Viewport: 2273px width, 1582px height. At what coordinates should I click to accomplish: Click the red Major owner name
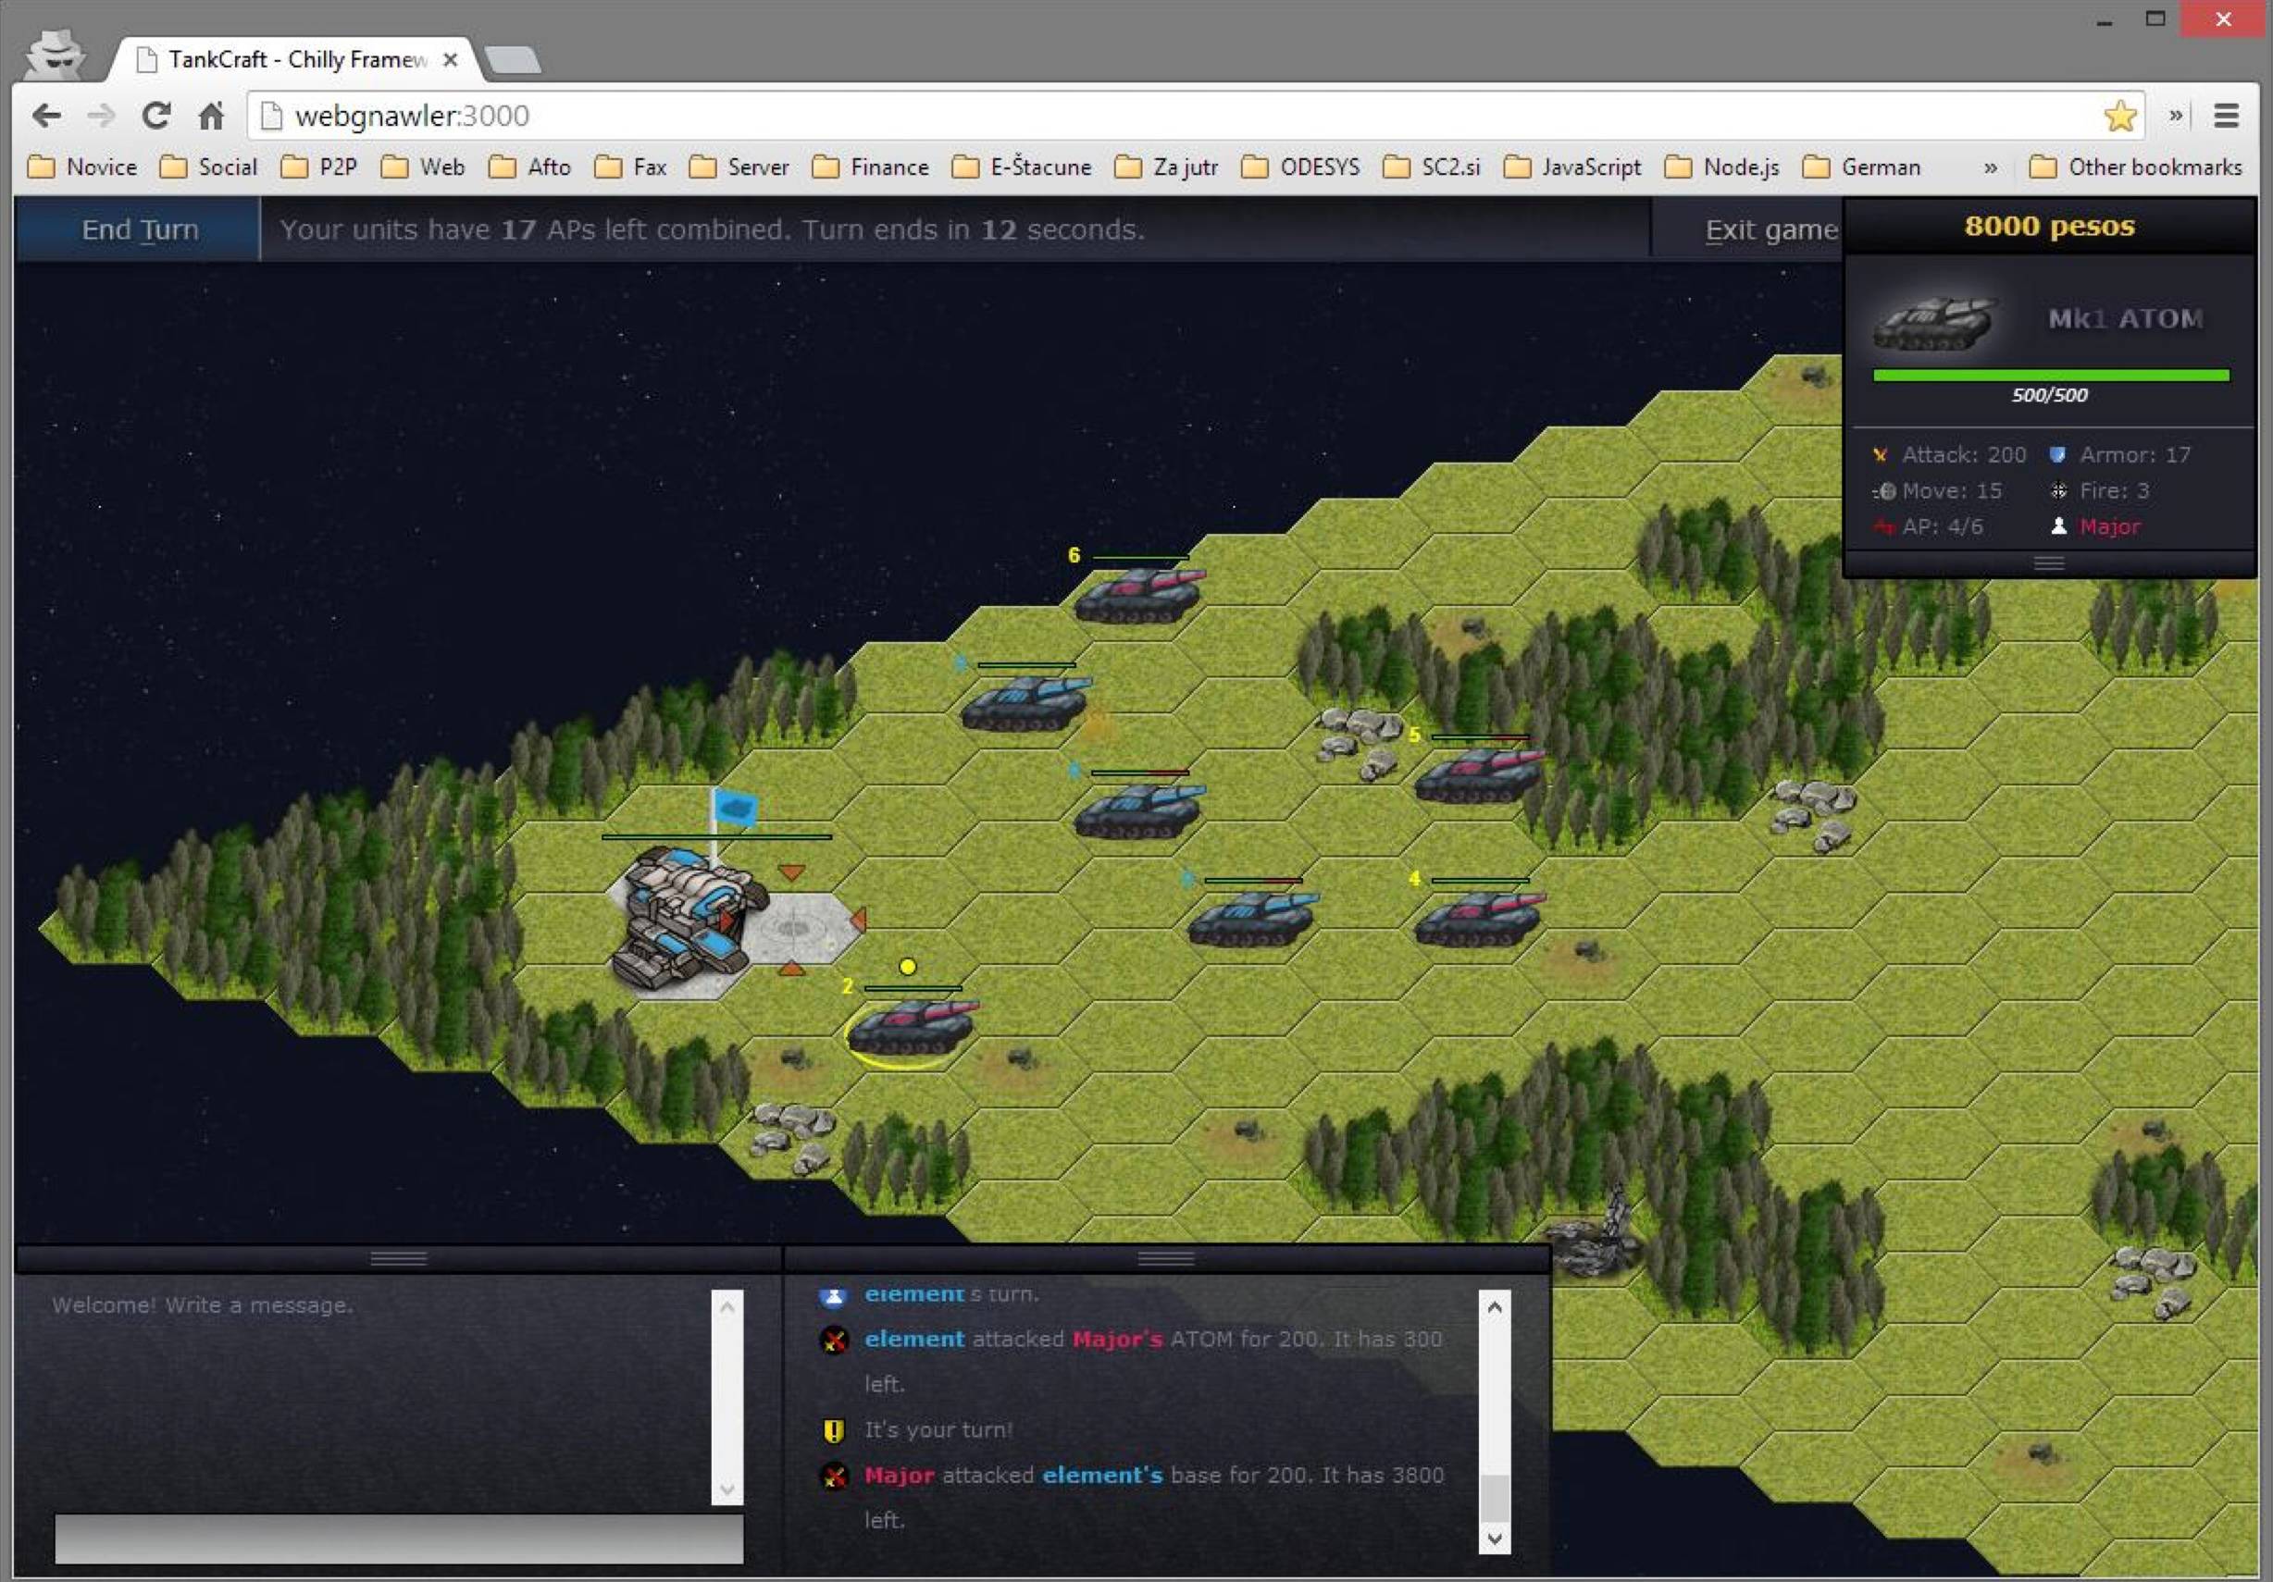pos(2110,526)
